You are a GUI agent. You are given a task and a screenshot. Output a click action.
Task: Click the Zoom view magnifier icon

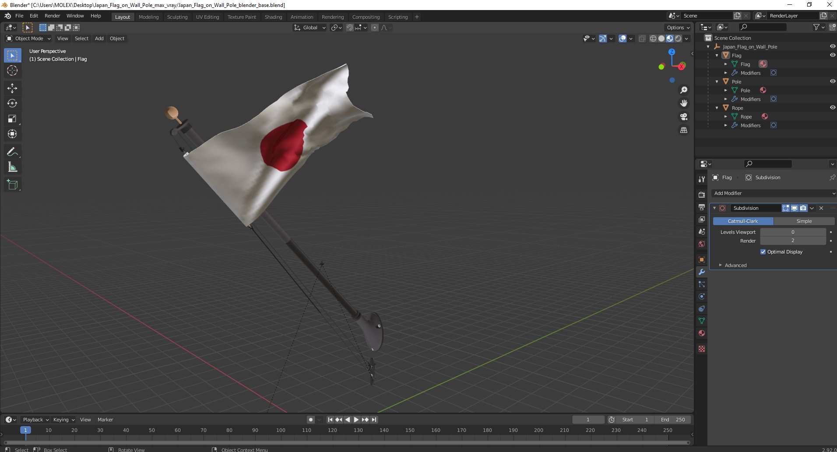683,90
